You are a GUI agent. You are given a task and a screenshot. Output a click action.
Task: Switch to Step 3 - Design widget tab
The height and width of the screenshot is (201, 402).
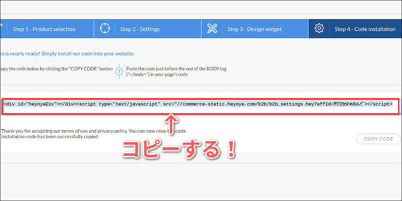pyautogui.click(x=255, y=29)
